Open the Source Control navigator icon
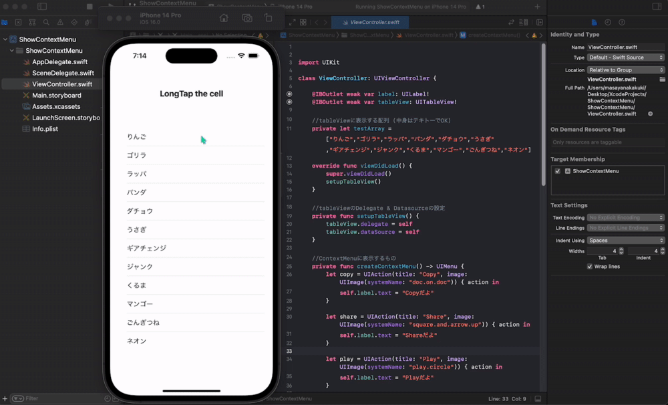668x405 pixels. [32, 22]
